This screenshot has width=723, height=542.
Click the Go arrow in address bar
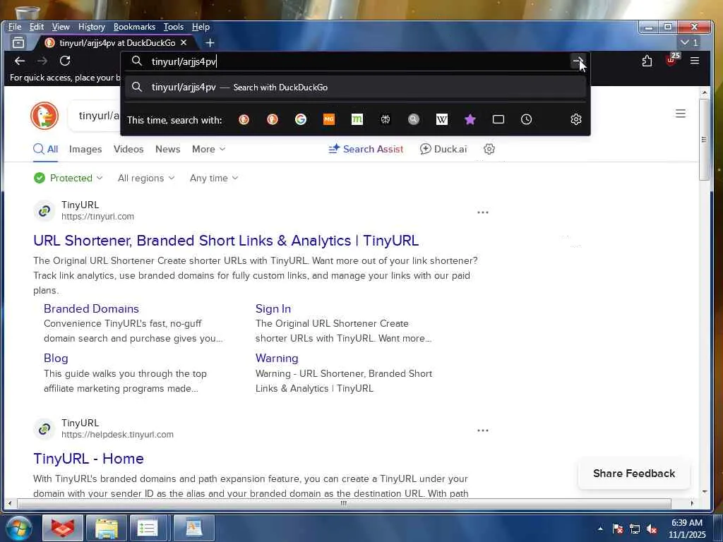pyautogui.click(x=578, y=61)
